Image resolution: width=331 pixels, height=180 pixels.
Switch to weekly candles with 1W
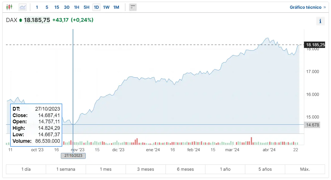click(106, 7)
